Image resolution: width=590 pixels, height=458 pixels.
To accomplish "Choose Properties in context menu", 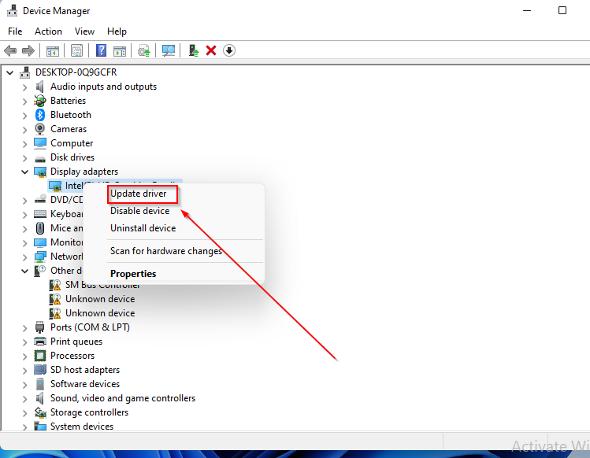I will pos(133,274).
